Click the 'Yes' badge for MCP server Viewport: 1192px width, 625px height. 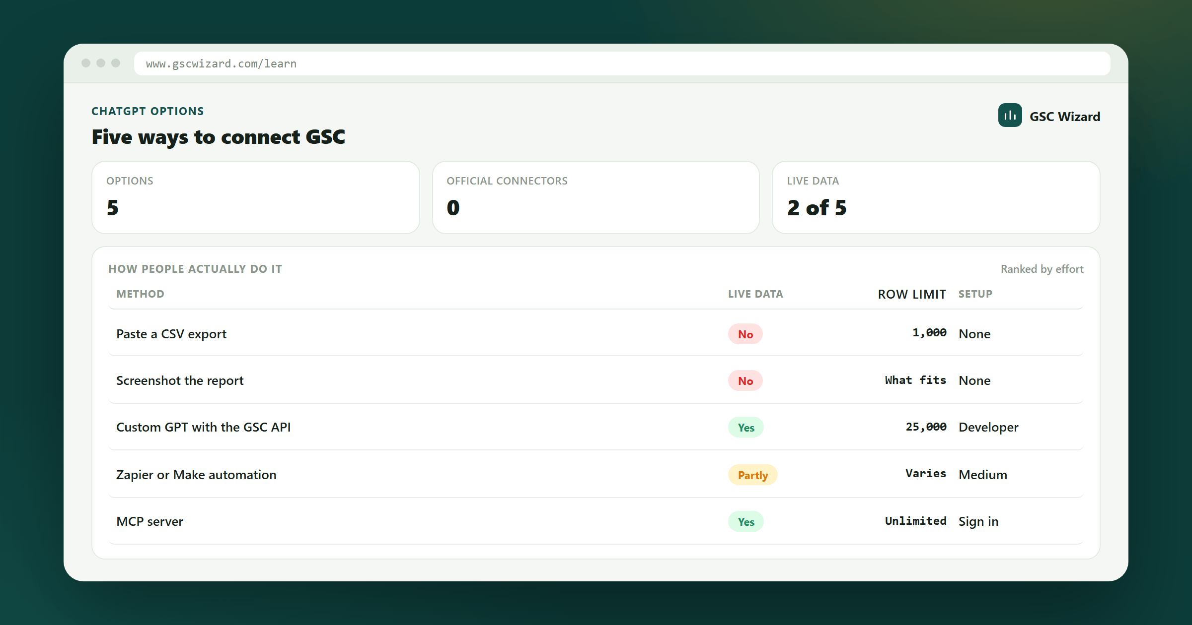[746, 521]
